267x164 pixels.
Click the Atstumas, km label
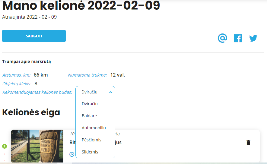pyautogui.click(x=16, y=75)
